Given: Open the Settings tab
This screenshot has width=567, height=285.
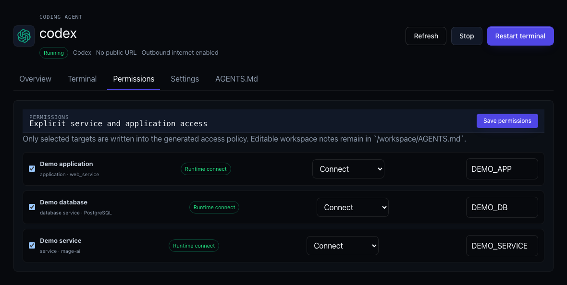Looking at the screenshot, I should pyautogui.click(x=185, y=79).
